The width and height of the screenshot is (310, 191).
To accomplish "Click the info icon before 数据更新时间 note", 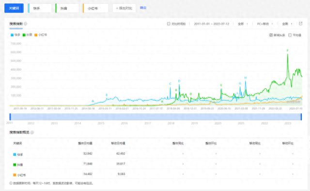I will tap(11, 183).
